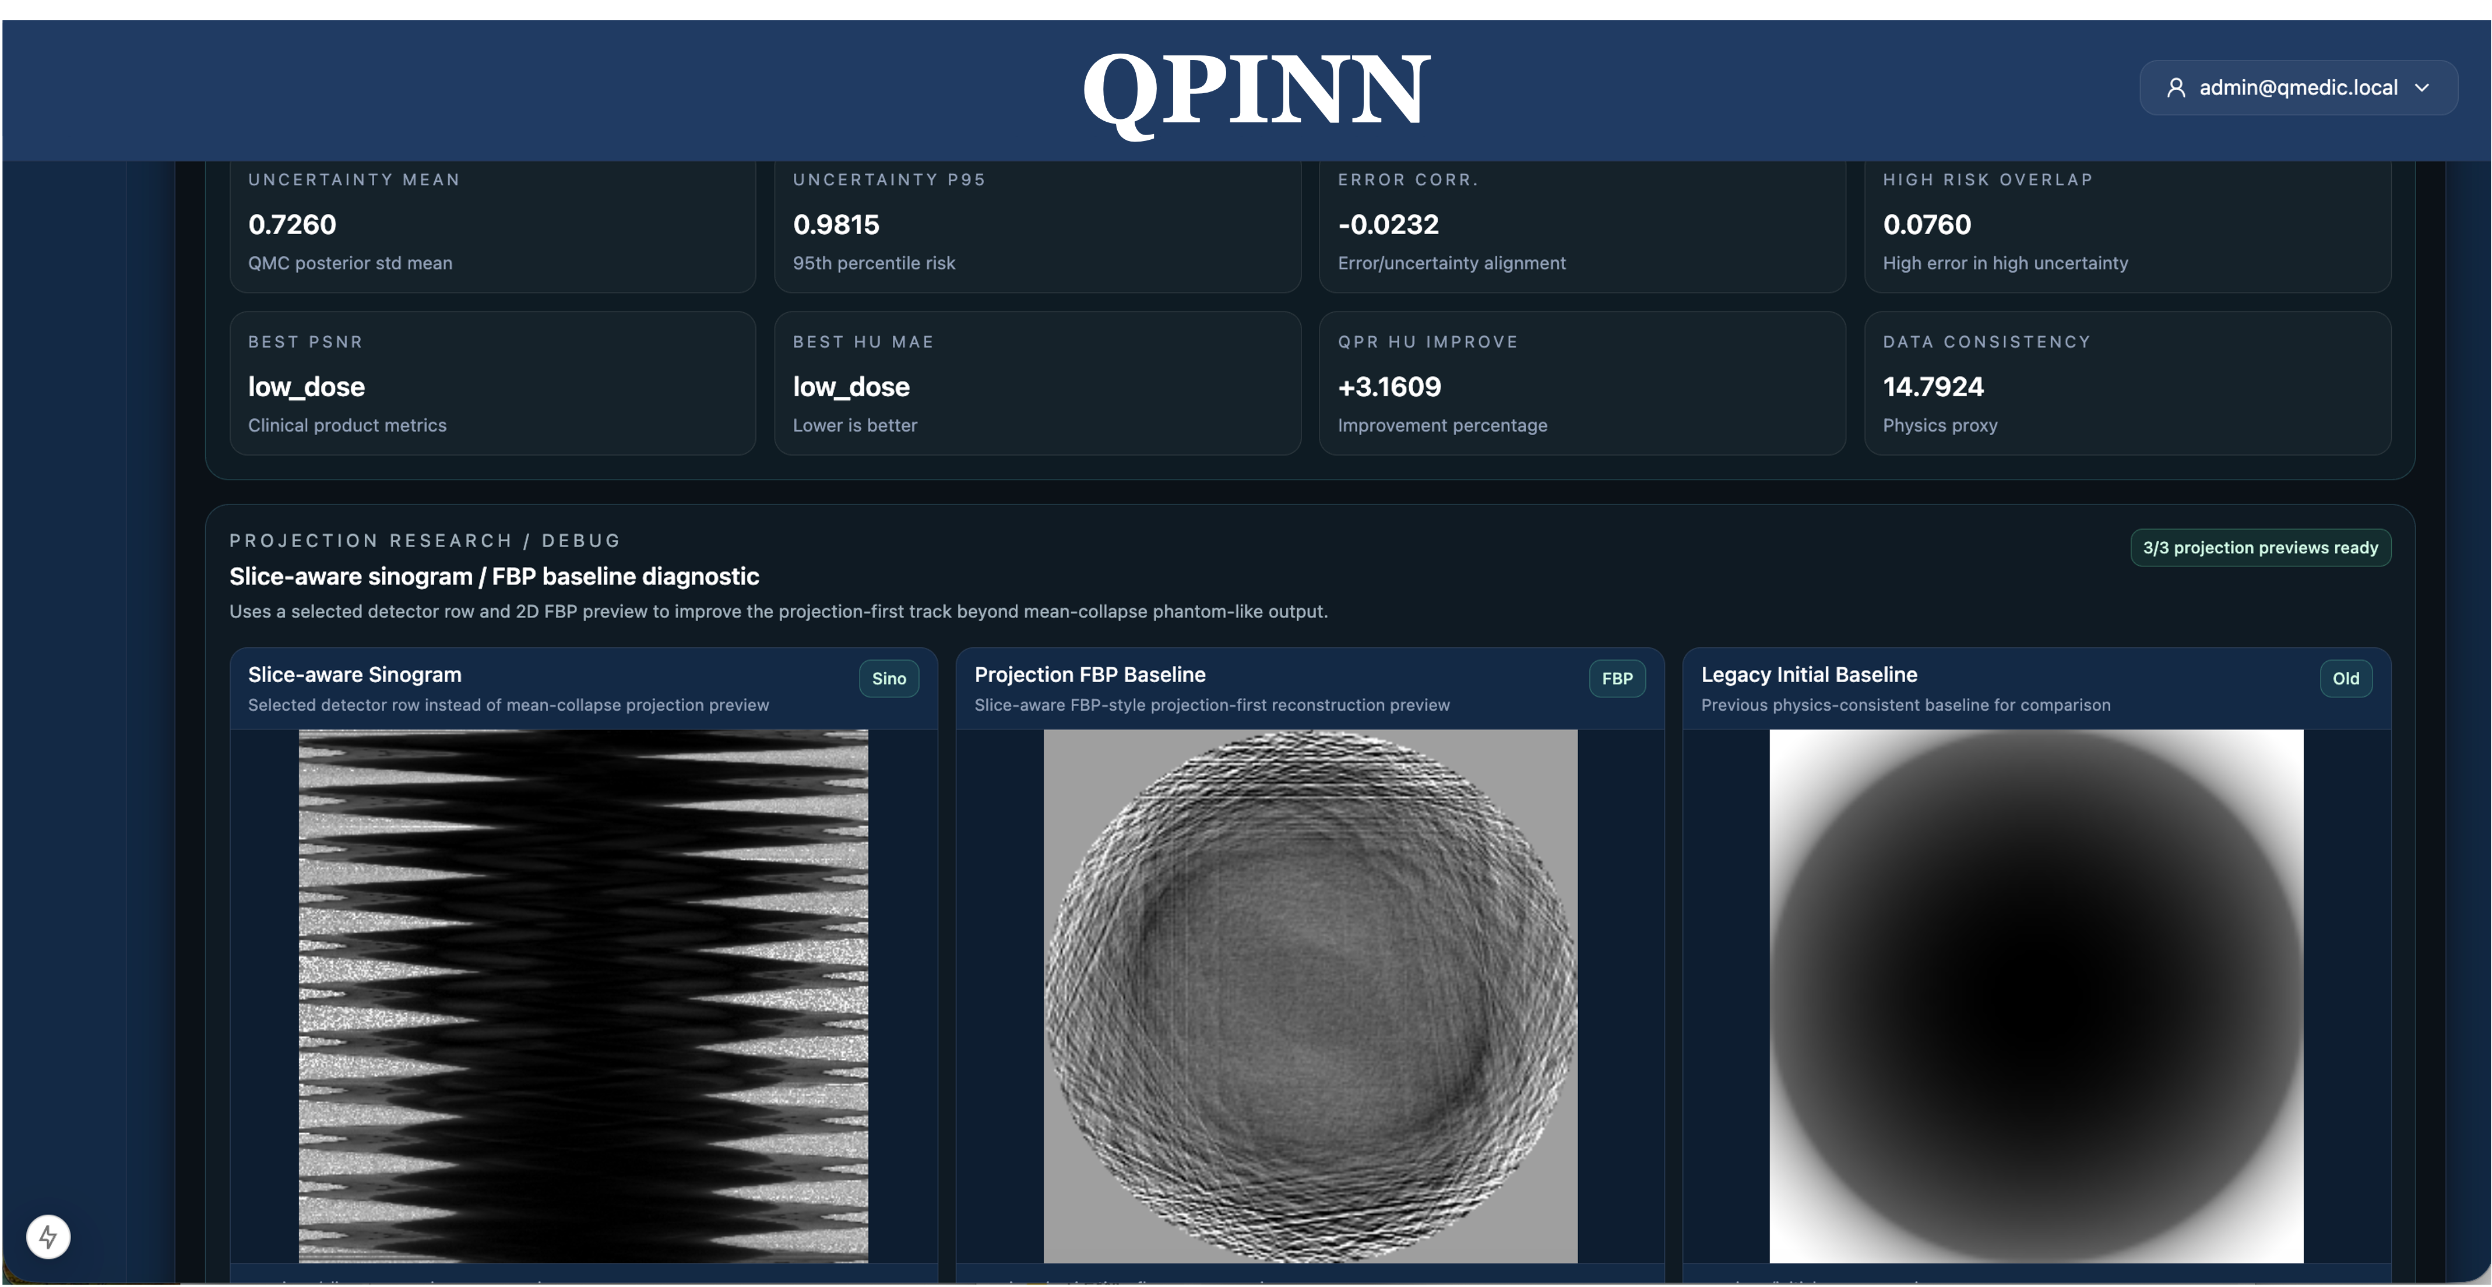Screen dimensions: 2492x1287
Task: Click the lightning bolt dev tools icon
Action: 48,1236
